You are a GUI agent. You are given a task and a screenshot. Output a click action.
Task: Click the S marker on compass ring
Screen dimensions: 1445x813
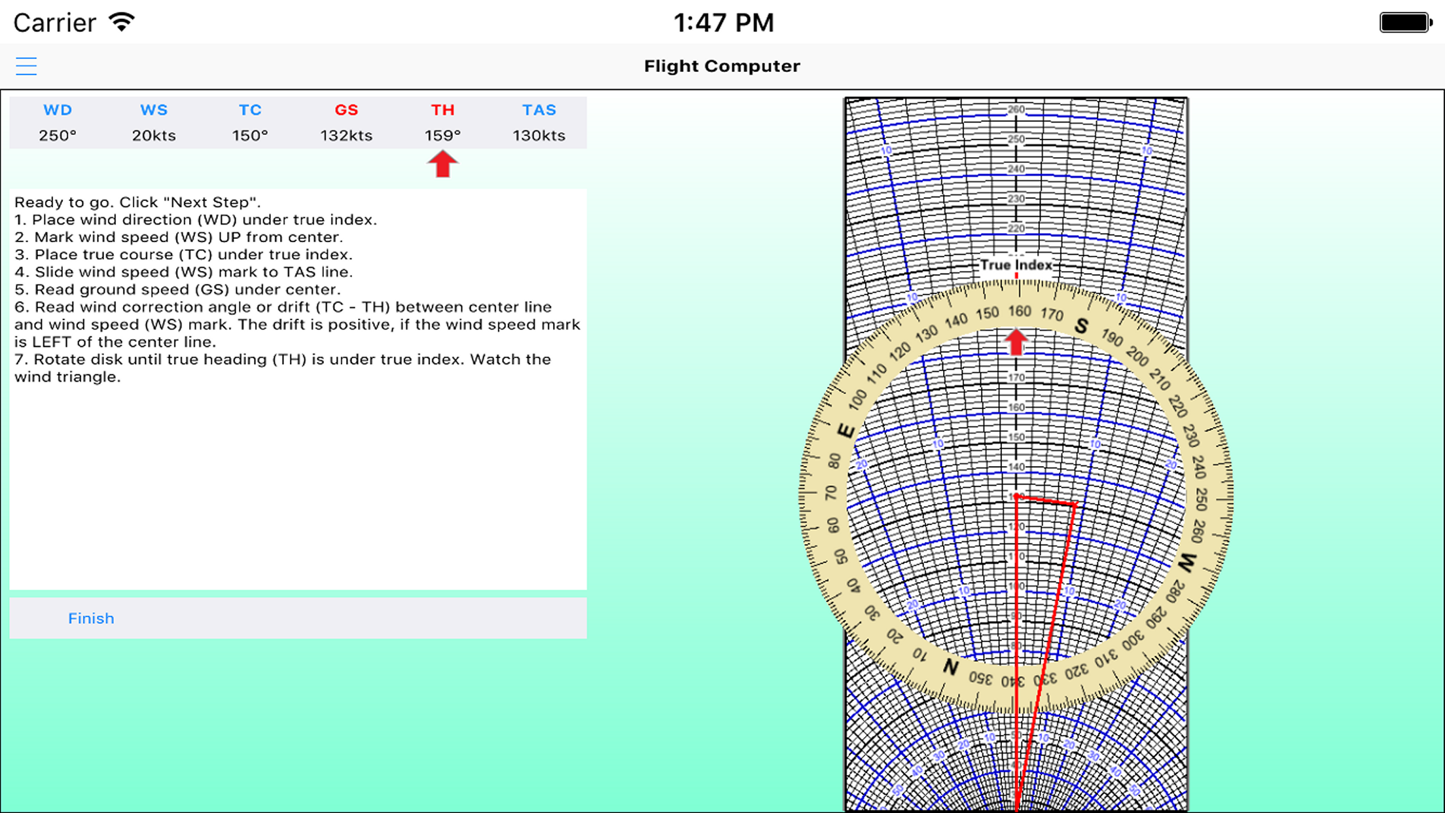(x=1081, y=325)
